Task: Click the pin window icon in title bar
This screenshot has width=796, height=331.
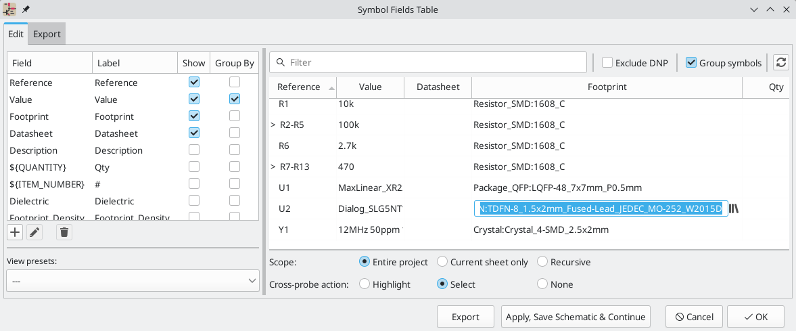Action: click(x=26, y=9)
